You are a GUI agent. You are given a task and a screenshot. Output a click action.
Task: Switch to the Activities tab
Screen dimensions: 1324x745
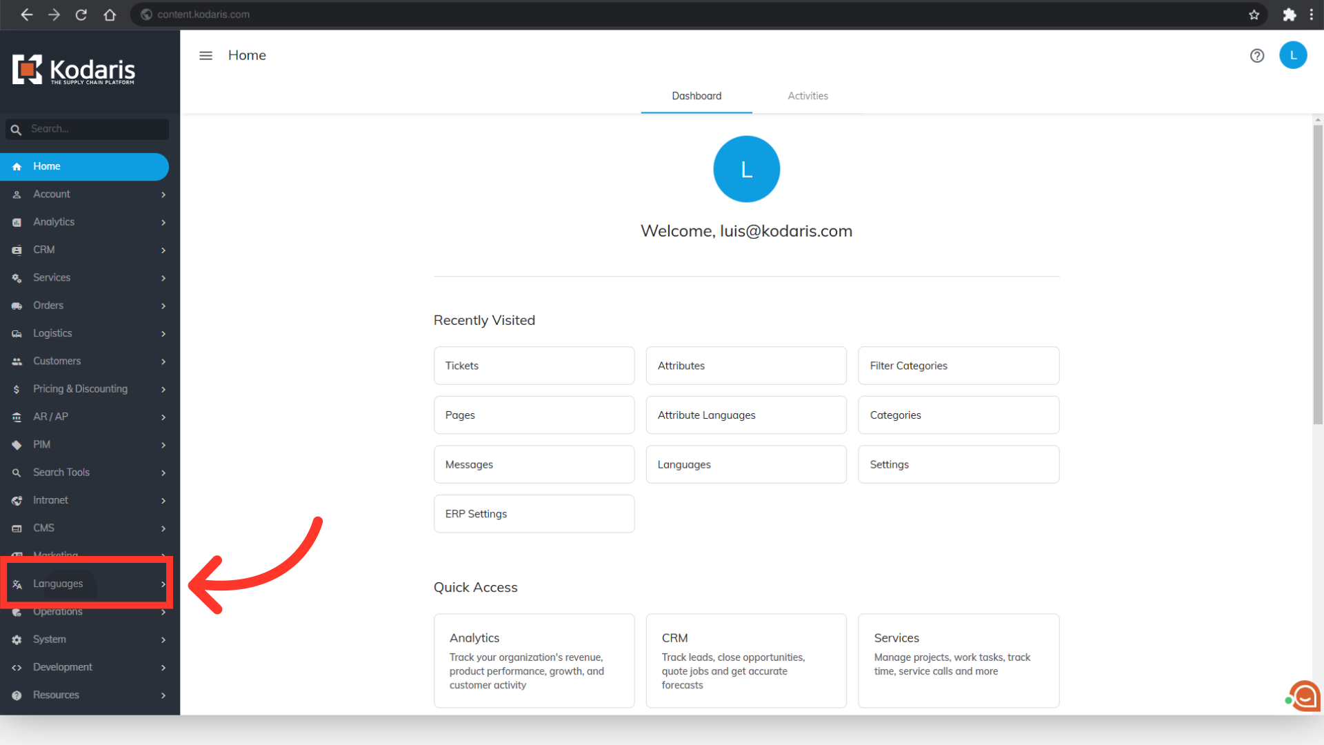pyautogui.click(x=808, y=96)
